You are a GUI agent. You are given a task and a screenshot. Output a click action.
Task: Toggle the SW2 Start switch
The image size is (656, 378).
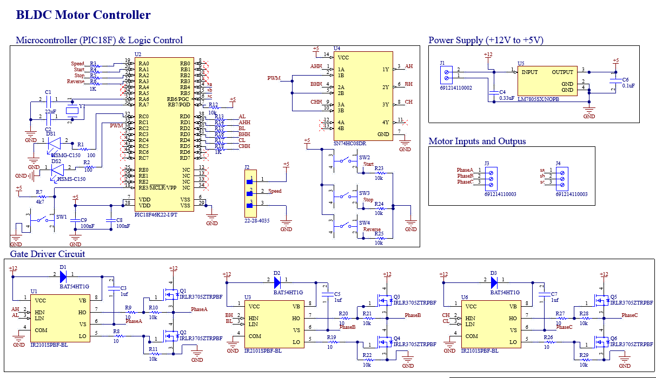tap(344, 161)
